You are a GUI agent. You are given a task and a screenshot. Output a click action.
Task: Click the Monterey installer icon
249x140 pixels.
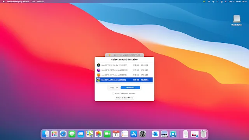[98, 70]
